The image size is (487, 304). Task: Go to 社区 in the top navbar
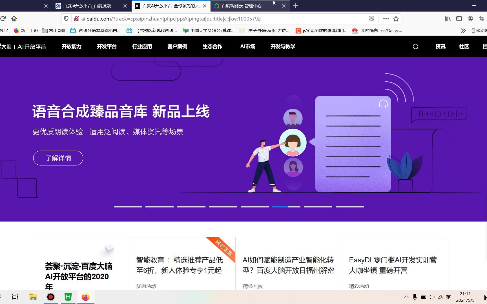click(464, 46)
